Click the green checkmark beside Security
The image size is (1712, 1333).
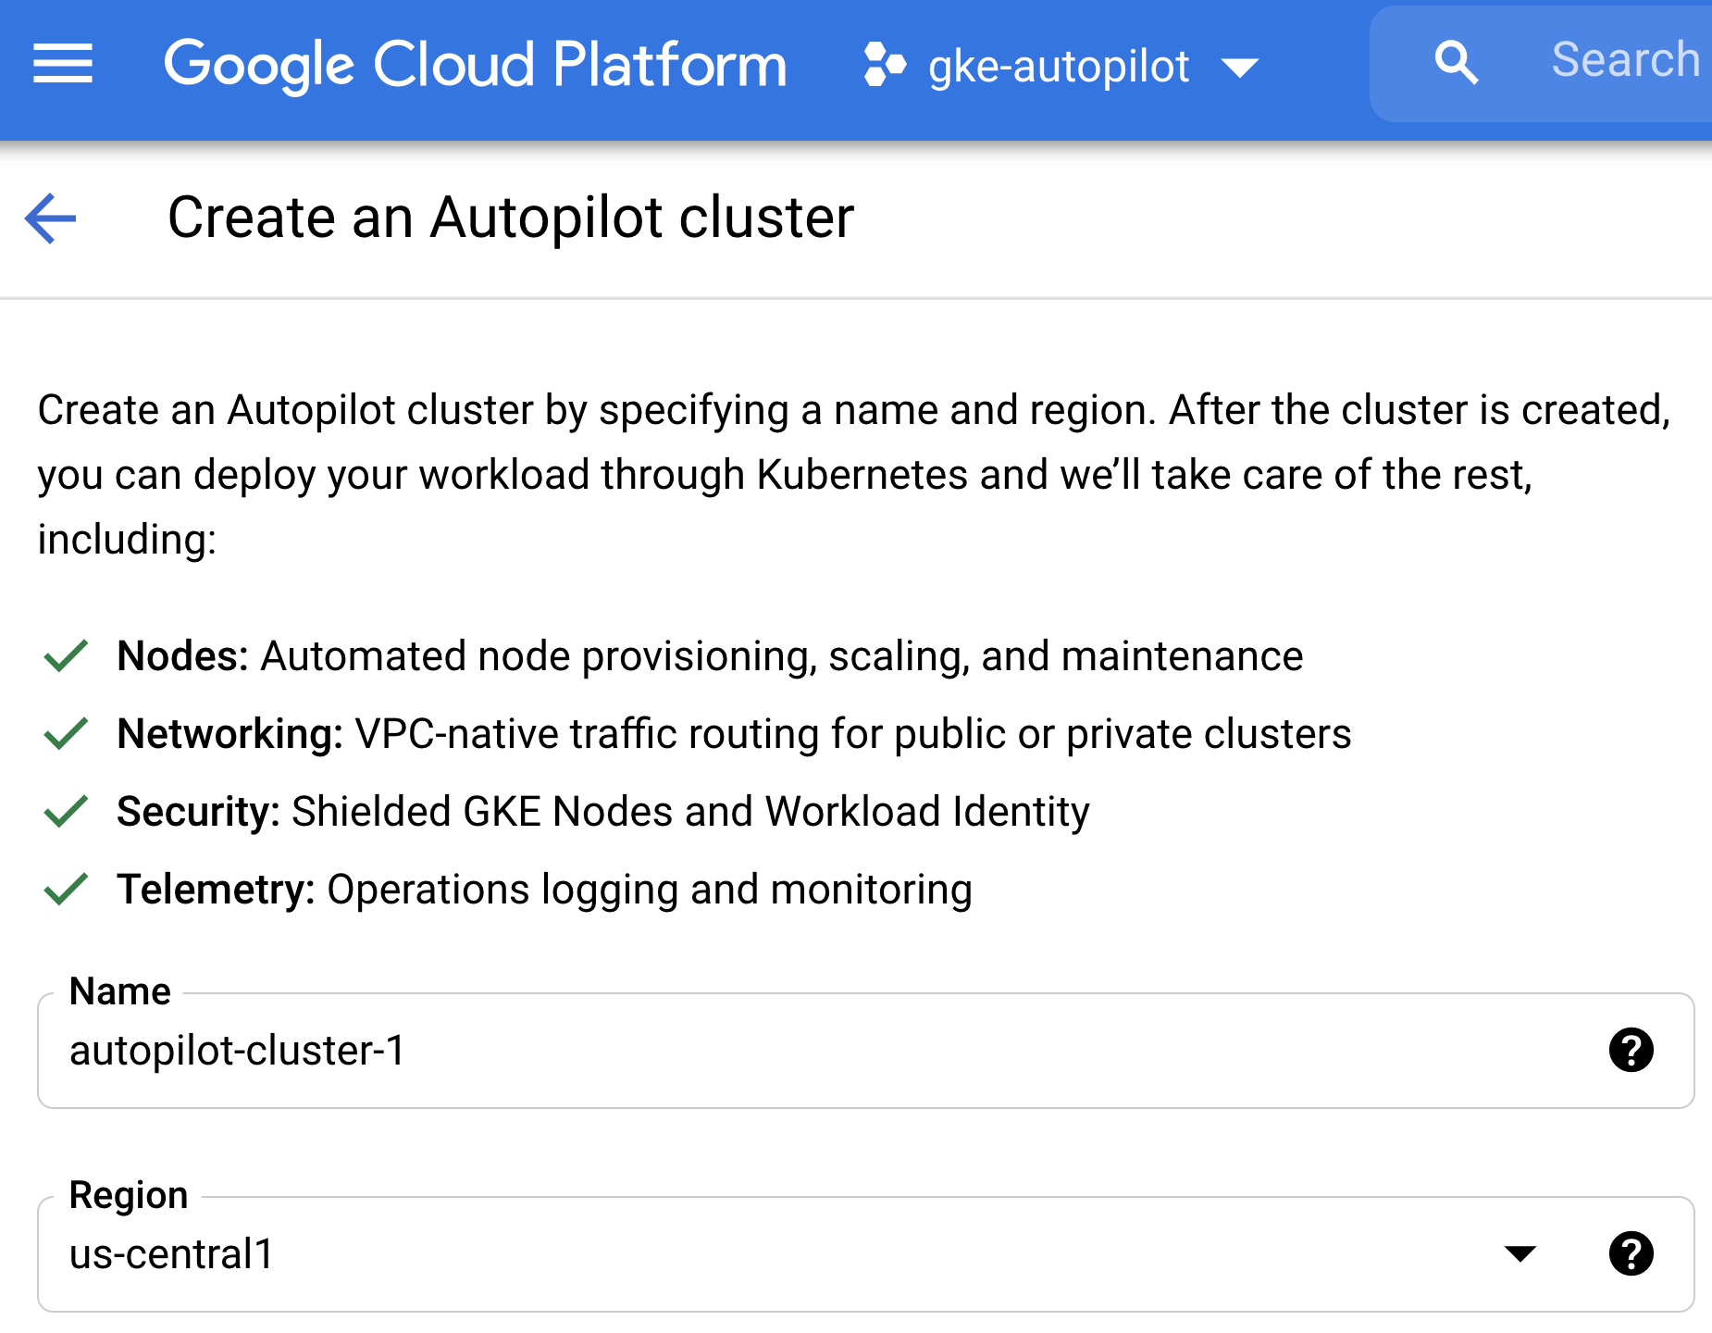(66, 812)
